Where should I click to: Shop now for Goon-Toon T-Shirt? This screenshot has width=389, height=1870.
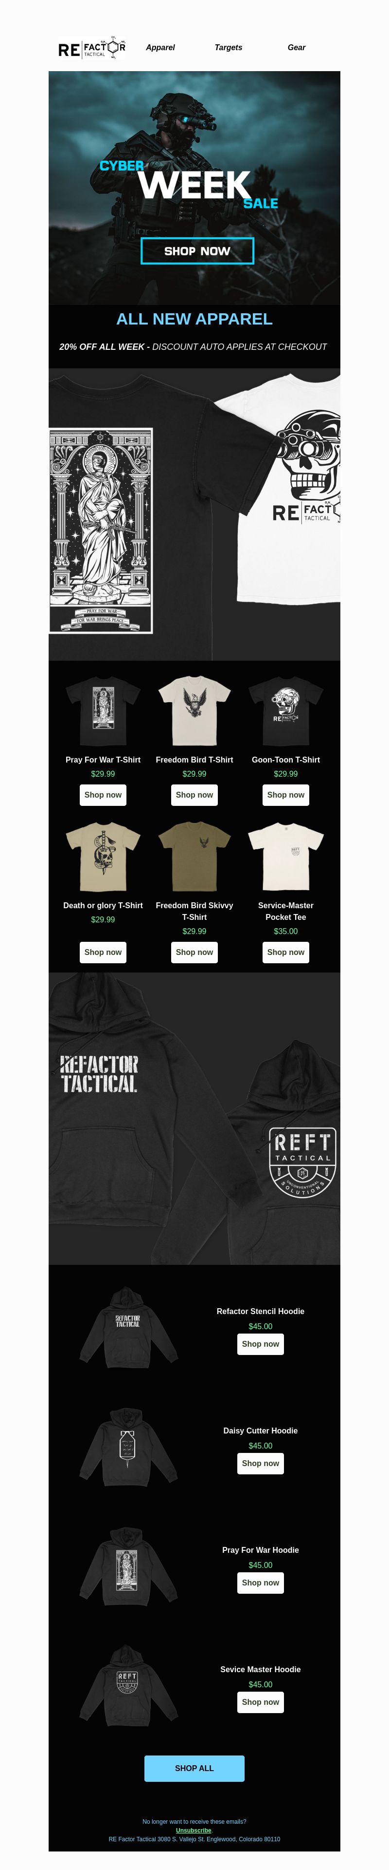(x=285, y=795)
